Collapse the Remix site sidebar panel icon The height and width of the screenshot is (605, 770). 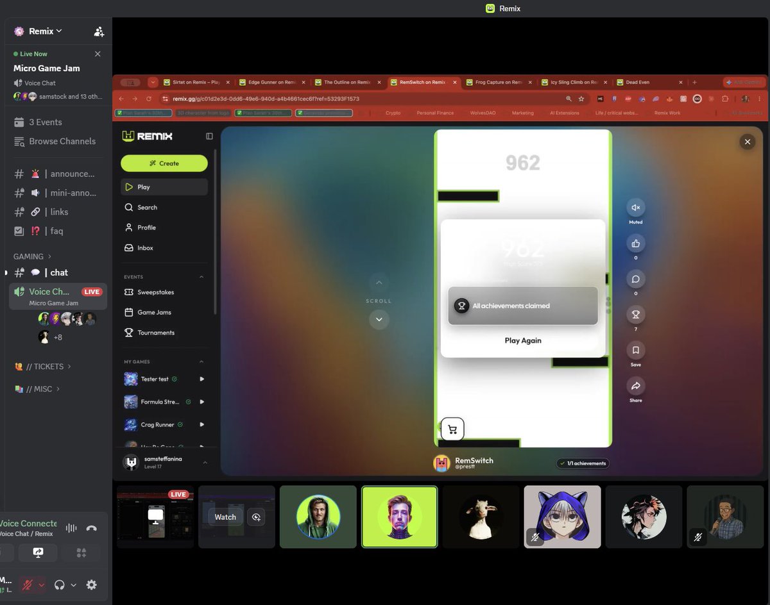pos(209,136)
